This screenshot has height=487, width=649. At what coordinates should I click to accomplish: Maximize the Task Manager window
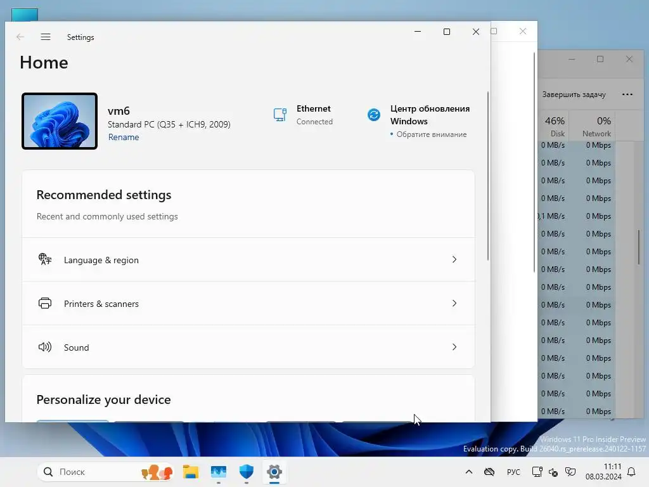[x=600, y=59]
